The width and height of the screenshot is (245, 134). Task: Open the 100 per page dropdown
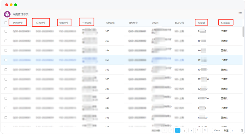pos(217,130)
